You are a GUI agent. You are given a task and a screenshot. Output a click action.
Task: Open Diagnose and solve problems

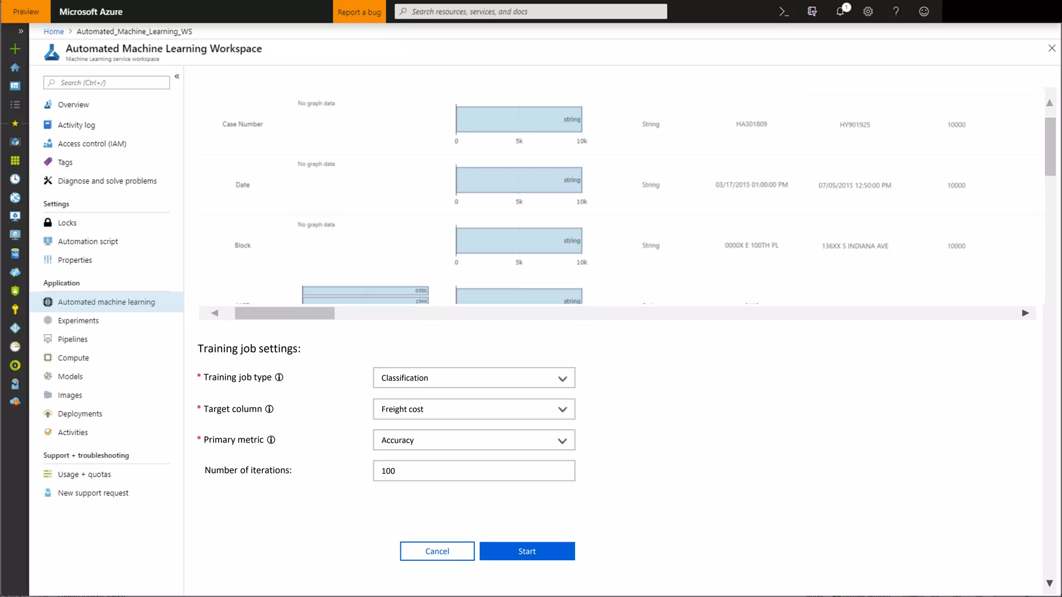(x=106, y=181)
